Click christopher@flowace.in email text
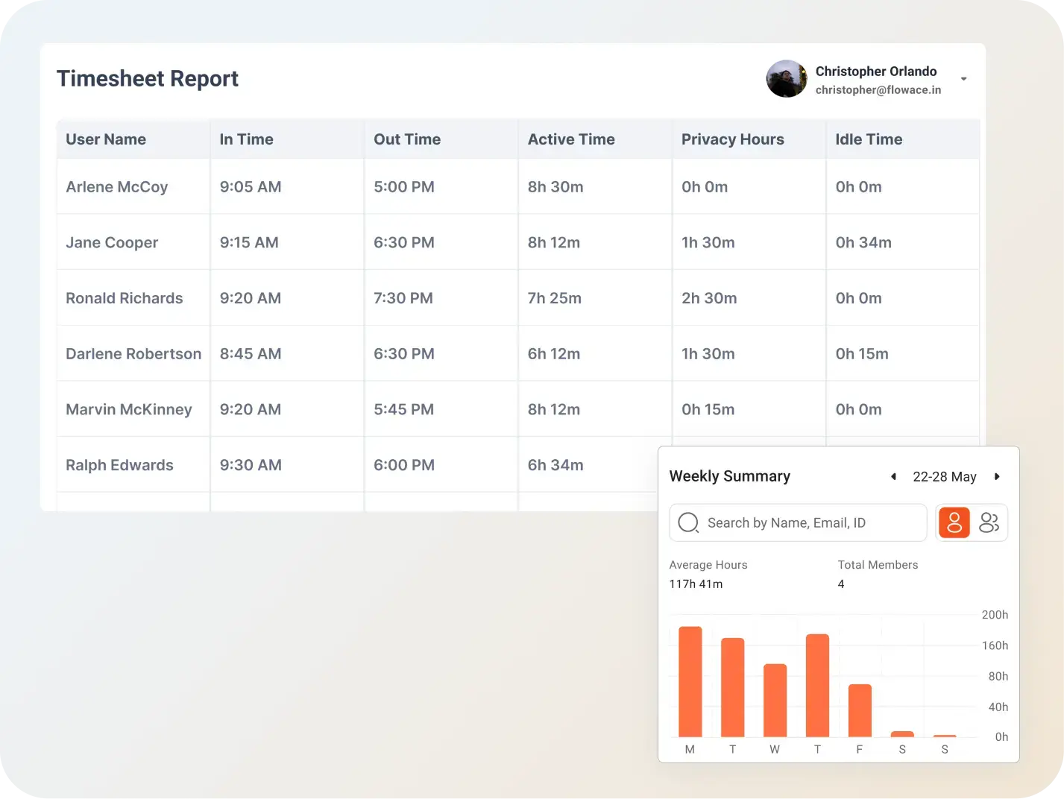The image size is (1064, 799). tap(878, 90)
